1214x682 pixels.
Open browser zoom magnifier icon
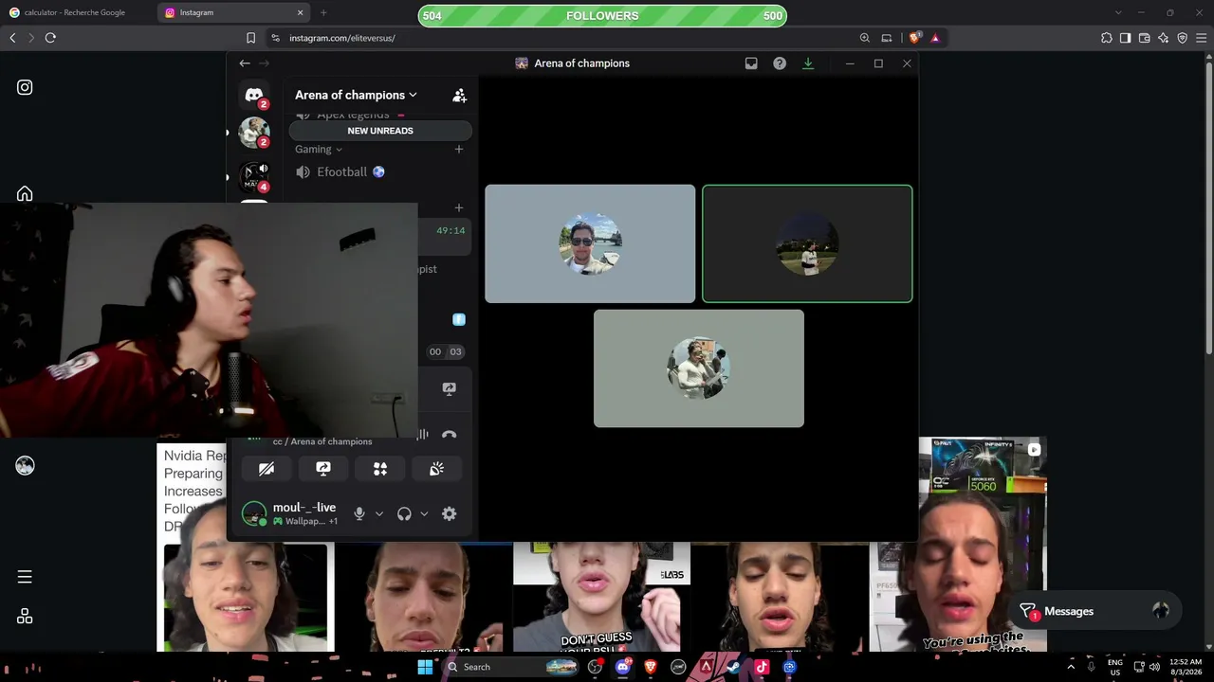[864, 38]
